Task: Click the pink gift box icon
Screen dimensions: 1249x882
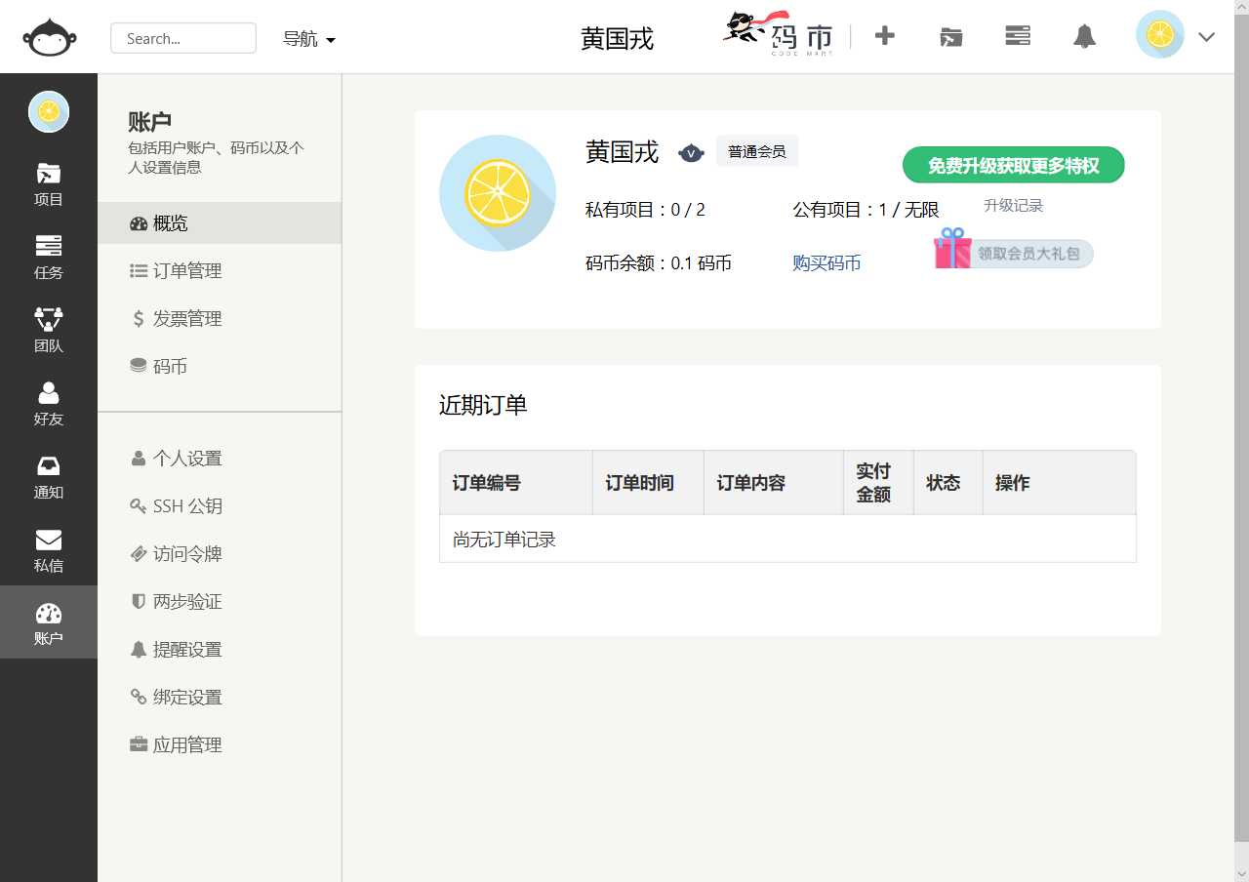Action: click(x=952, y=249)
